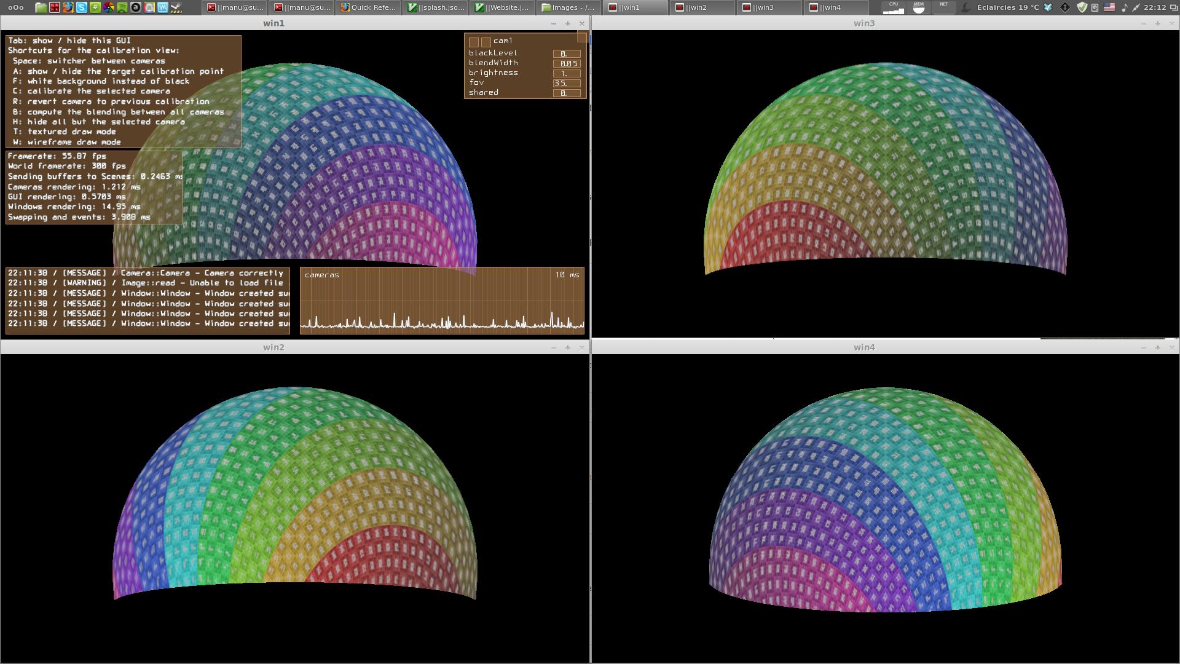Switch to second manu@su... terminal task
The image size is (1180, 664).
pos(302,7)
